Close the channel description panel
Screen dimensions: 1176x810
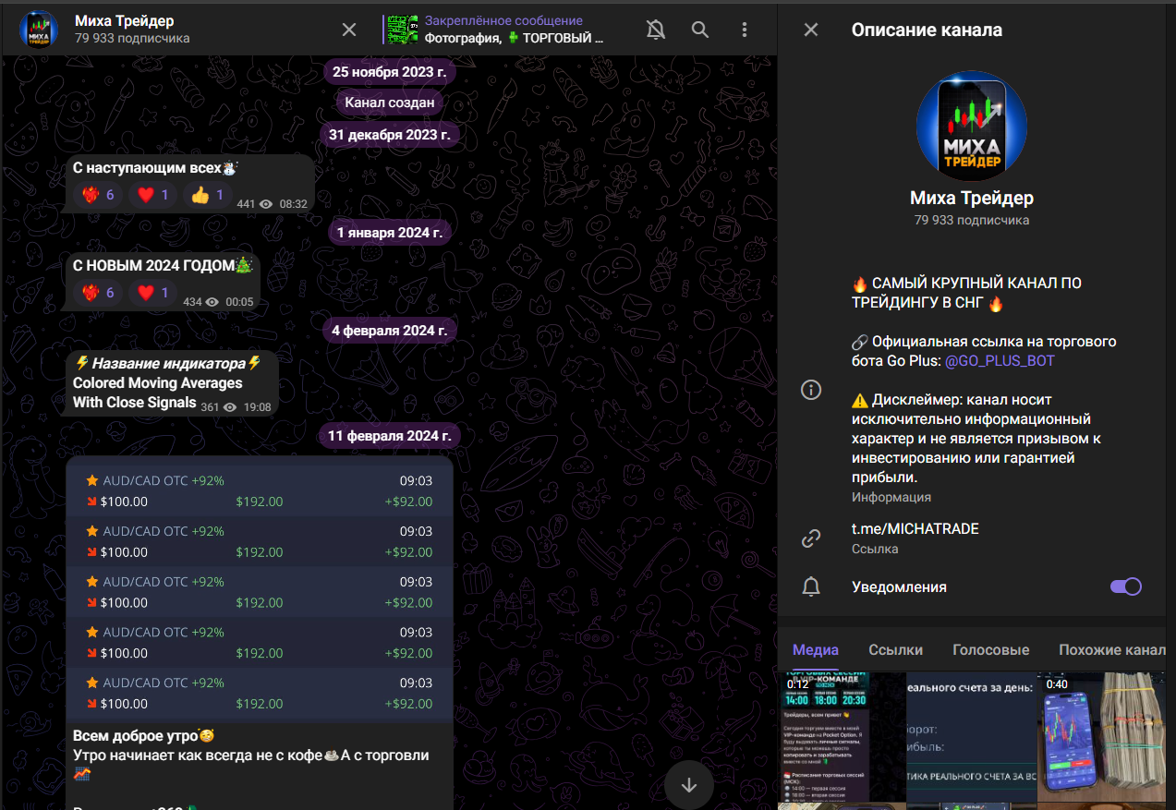tap(810, 30)
